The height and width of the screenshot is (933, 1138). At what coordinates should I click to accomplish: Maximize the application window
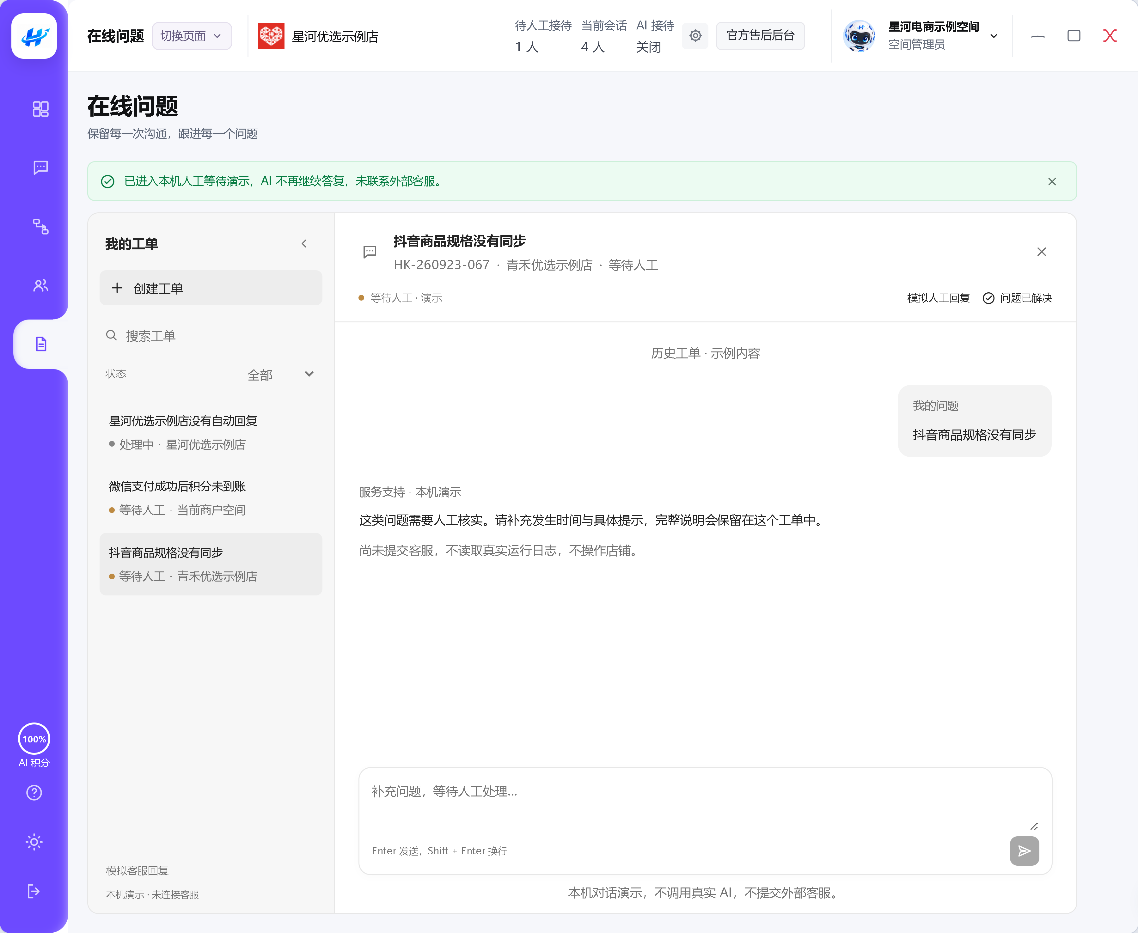(1074, 36)
